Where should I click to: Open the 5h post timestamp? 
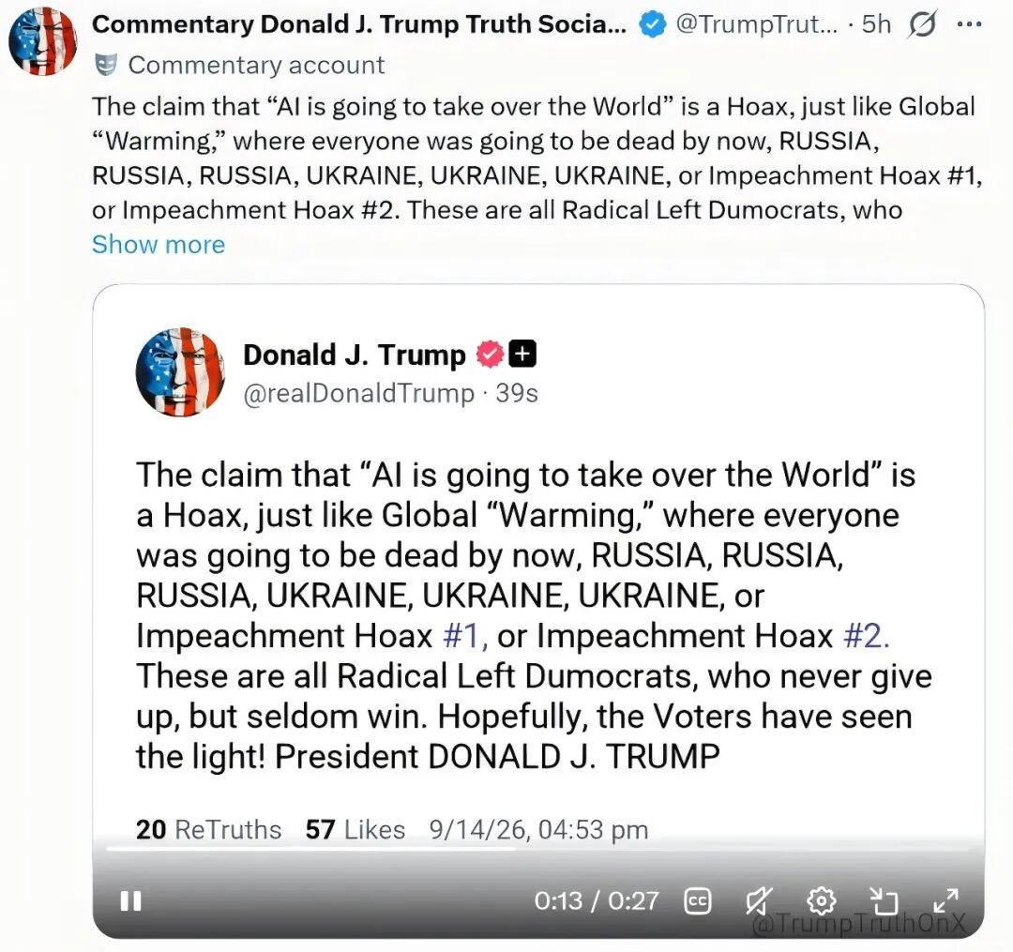(x=876, y=24)
